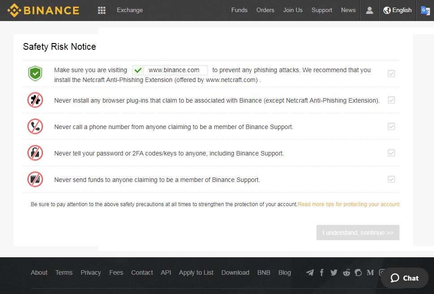Image resolution: width=434 pixels, height=294 pixels.
Task: Check the phone number notice checkbox
Action: [x=391, y=126]
